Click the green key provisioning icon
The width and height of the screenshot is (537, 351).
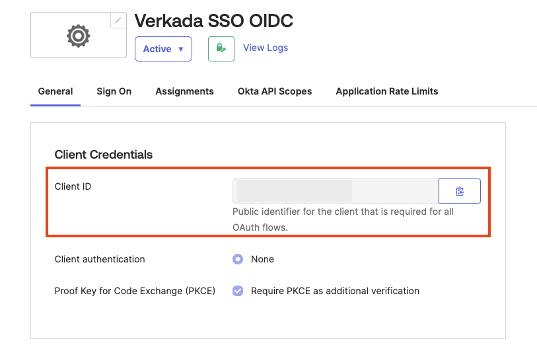point(221,49)
